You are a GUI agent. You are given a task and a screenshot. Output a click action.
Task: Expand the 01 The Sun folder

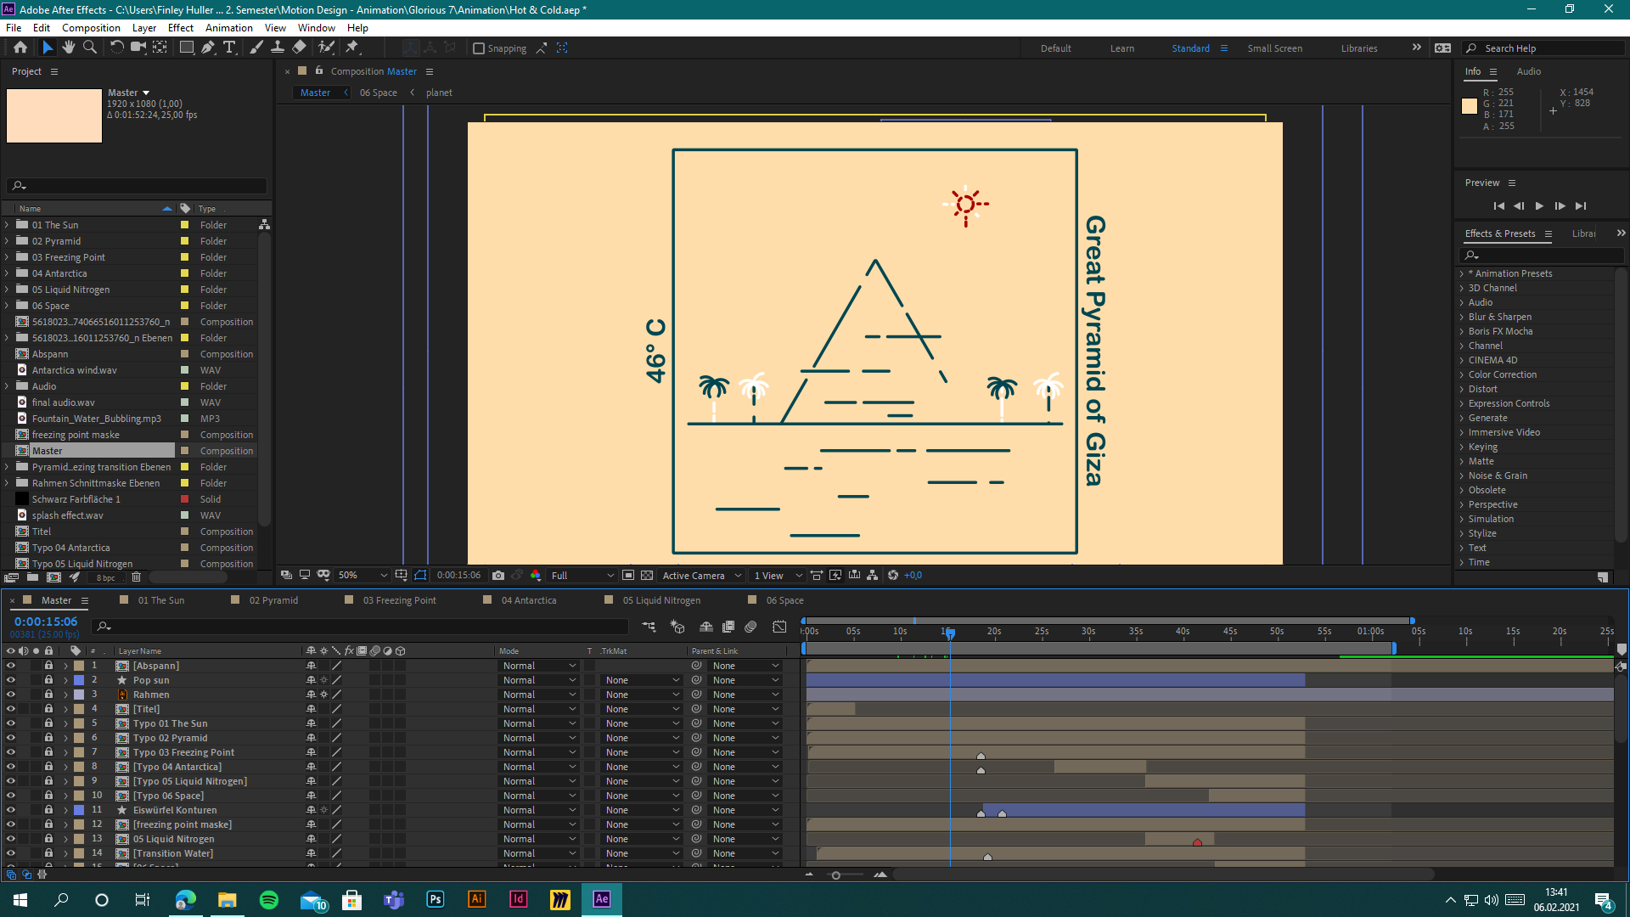tap(7, 225)
